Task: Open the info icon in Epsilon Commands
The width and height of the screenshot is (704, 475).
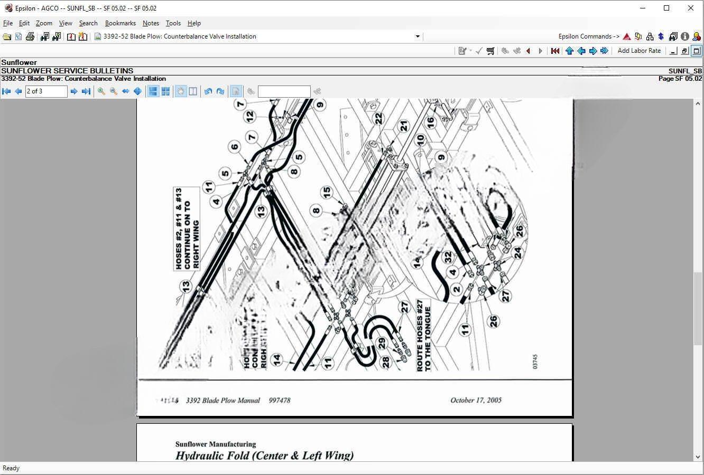Action: pyautogui.click(x=685, y=36)
